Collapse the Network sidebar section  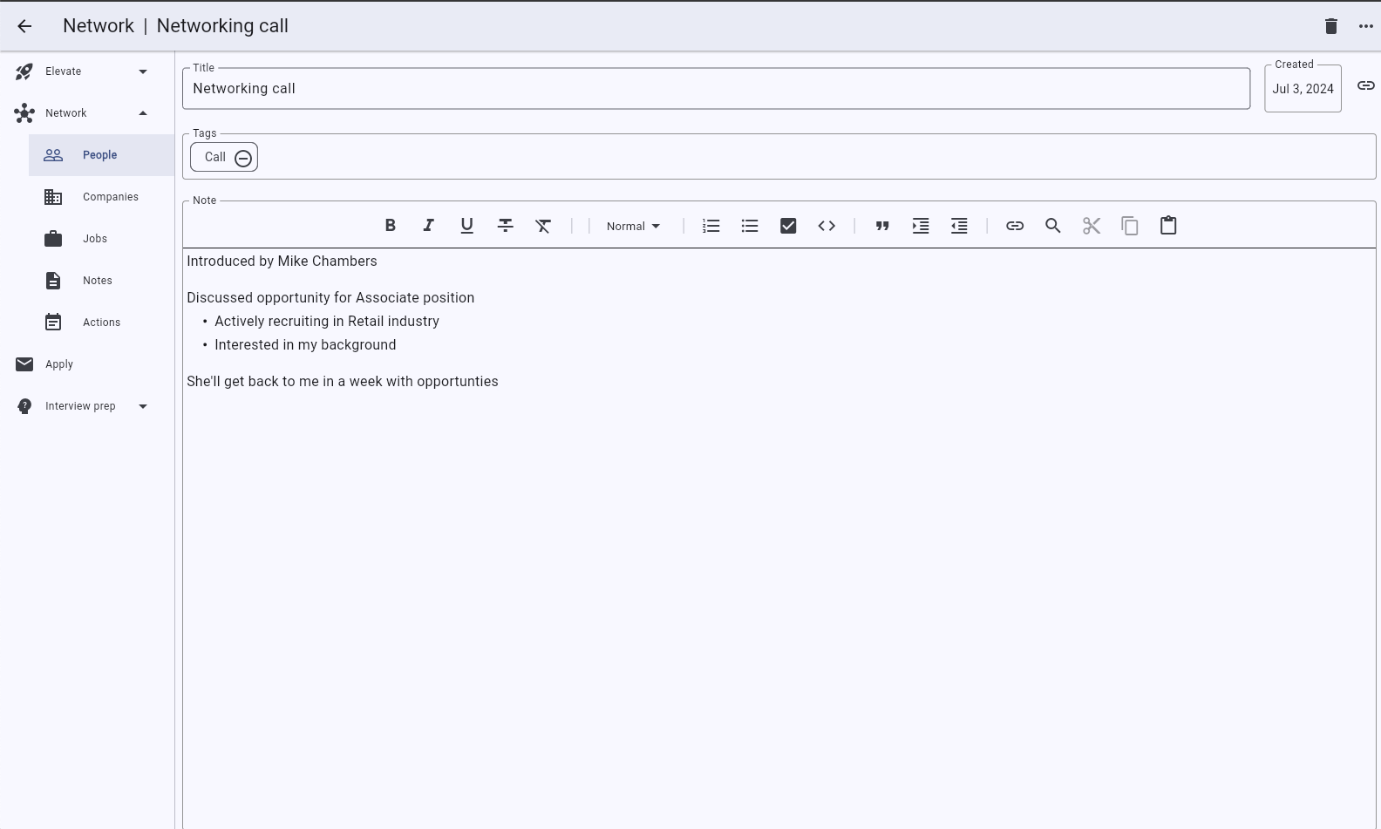[143, 113]
